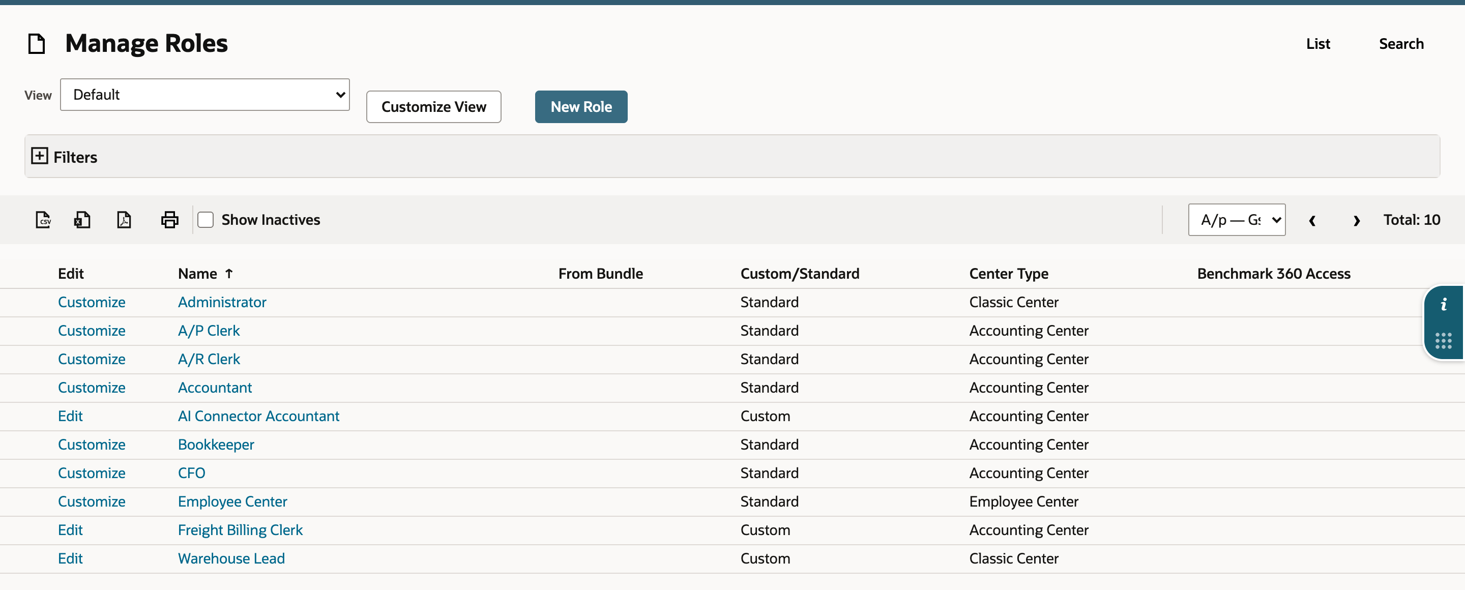This screenshot has width=1465, height=590.
Task: Open the Warehouse Lead role link
Action: pos(231,558)
